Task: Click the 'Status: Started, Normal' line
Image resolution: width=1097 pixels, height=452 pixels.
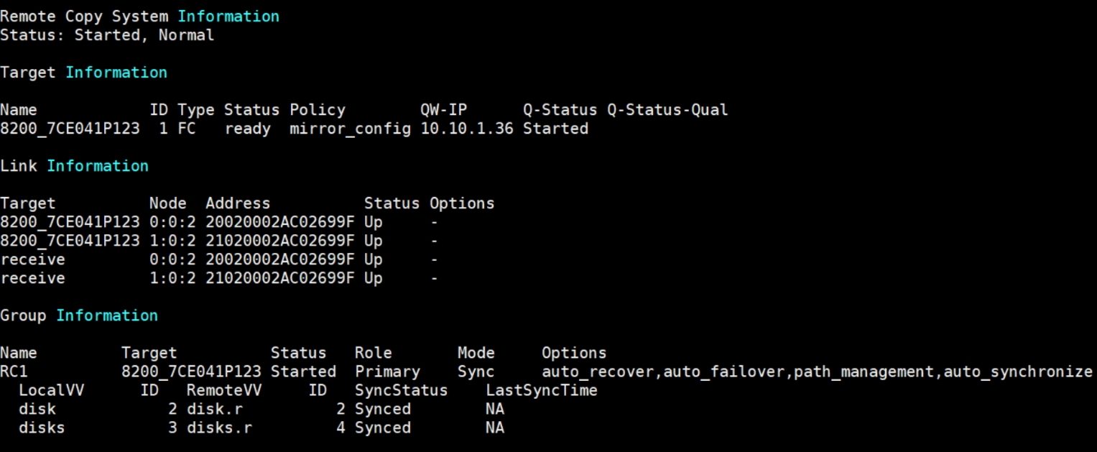Action: click(107, 34)
